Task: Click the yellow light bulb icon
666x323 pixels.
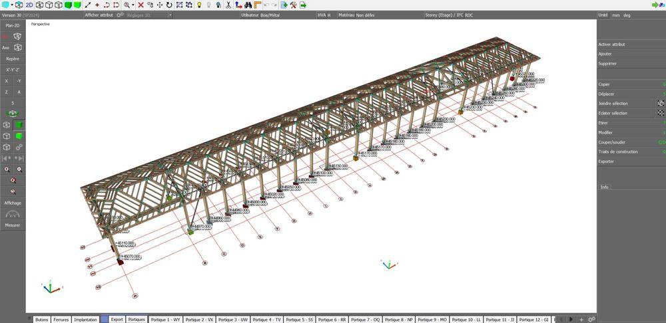Action: [199, 5]
